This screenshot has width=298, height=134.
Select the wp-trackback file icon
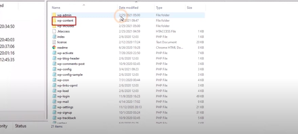tap(54, 118)
